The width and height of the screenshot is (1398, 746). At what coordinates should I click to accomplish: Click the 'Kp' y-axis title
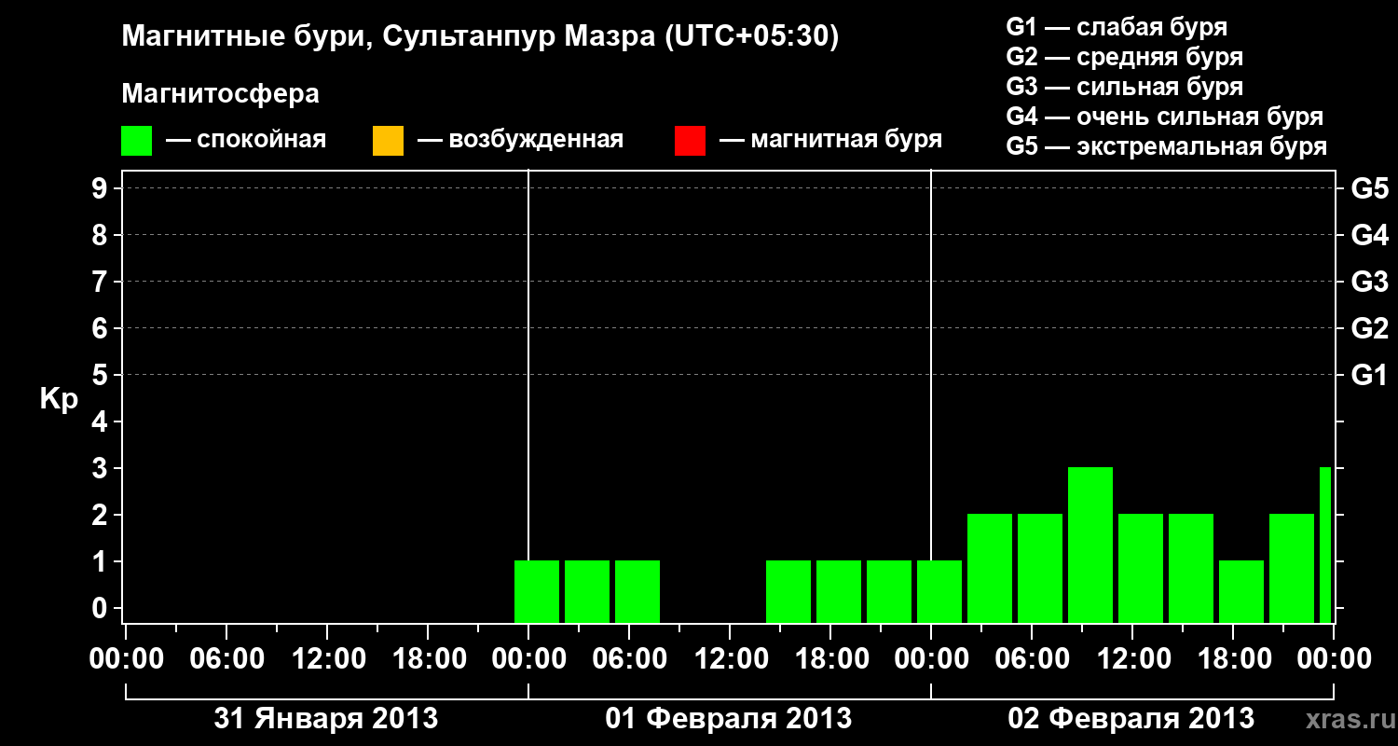tap(59, 399)
